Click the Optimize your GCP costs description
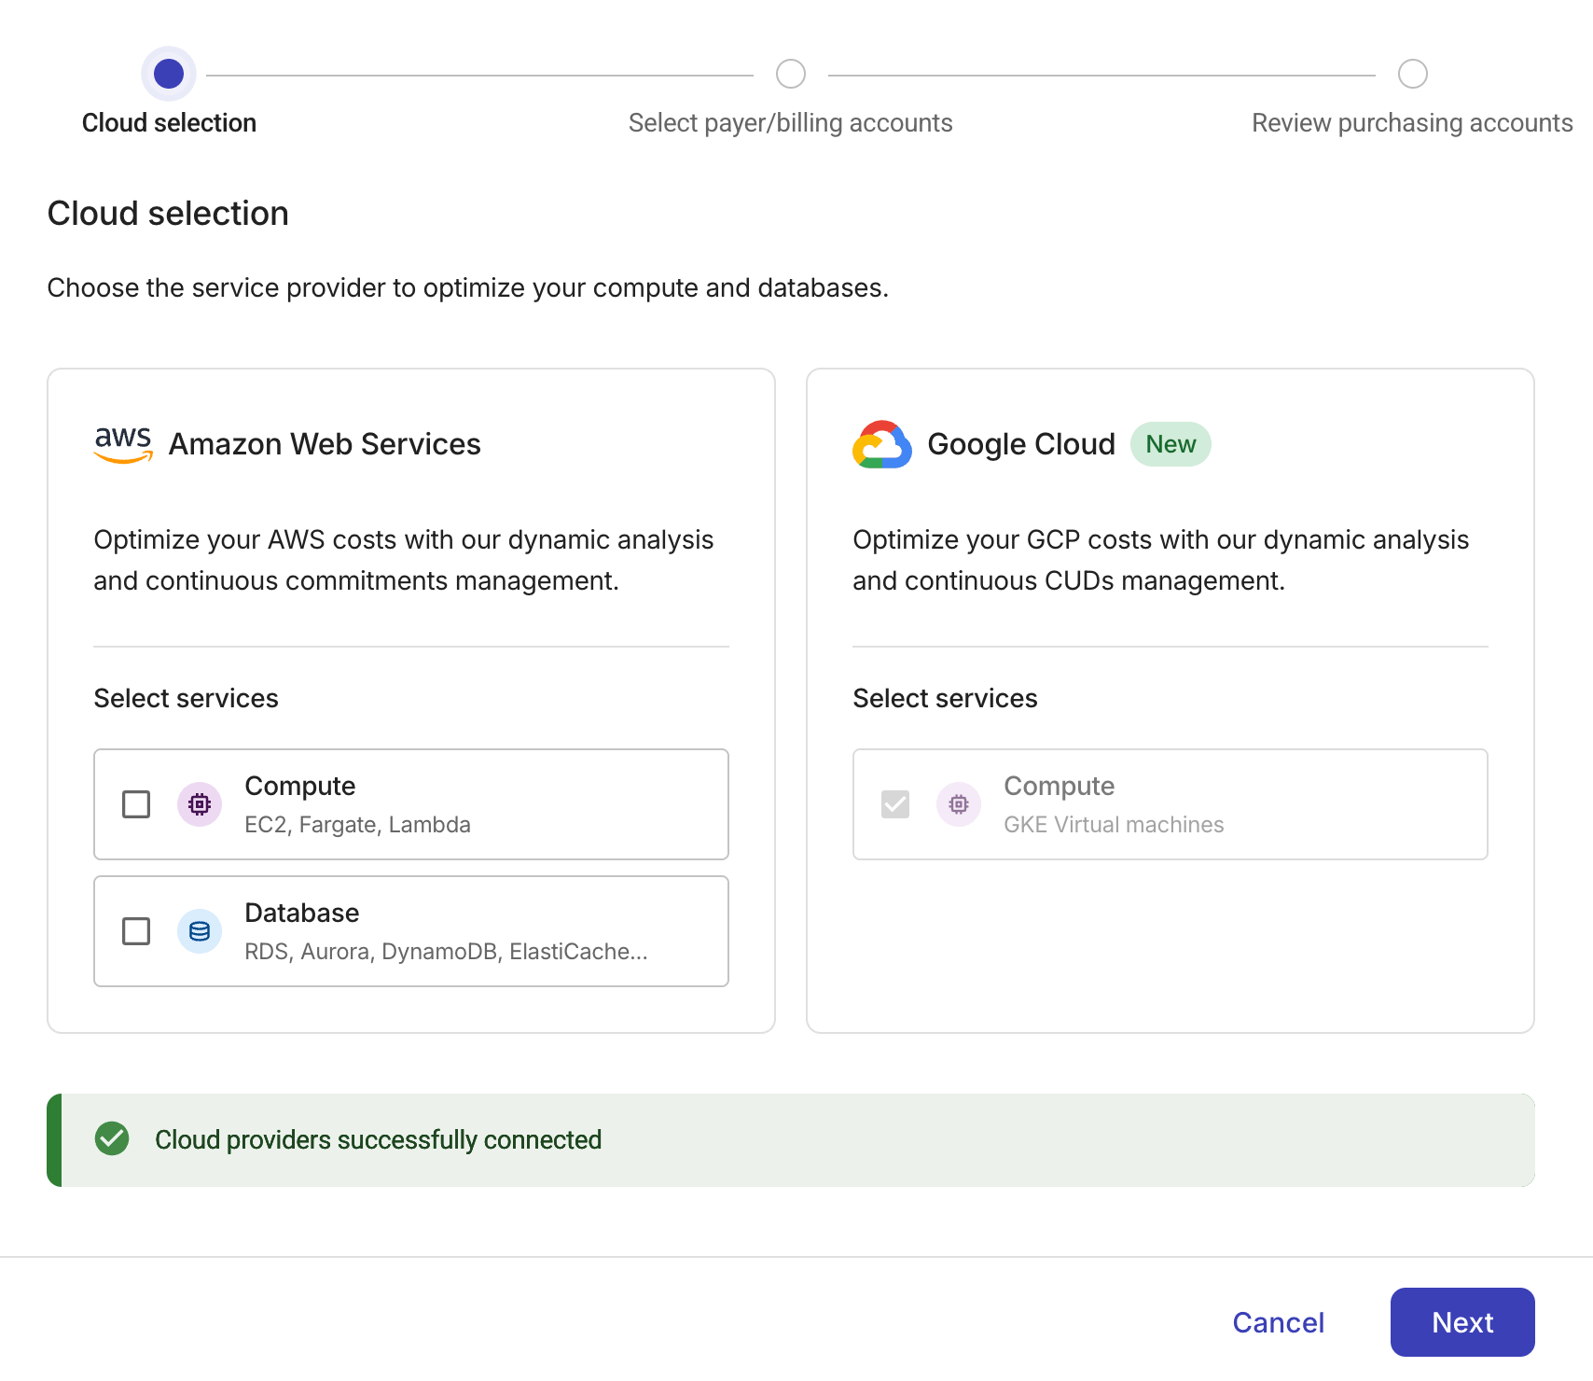 pos(1161,560)
